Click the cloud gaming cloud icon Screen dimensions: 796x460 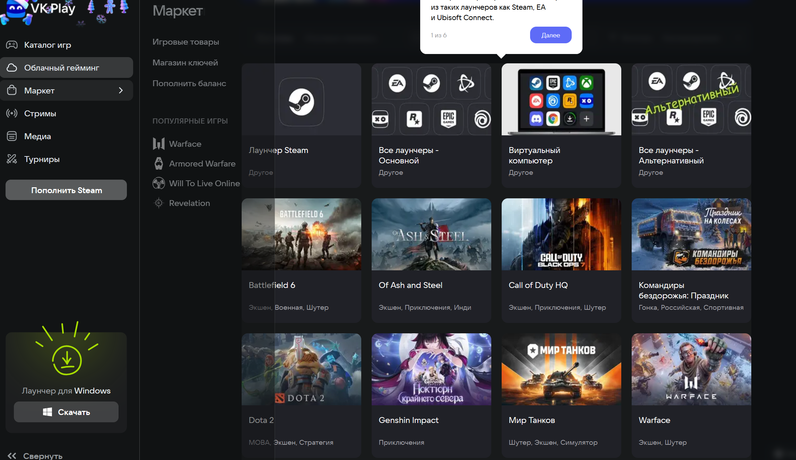12,68
